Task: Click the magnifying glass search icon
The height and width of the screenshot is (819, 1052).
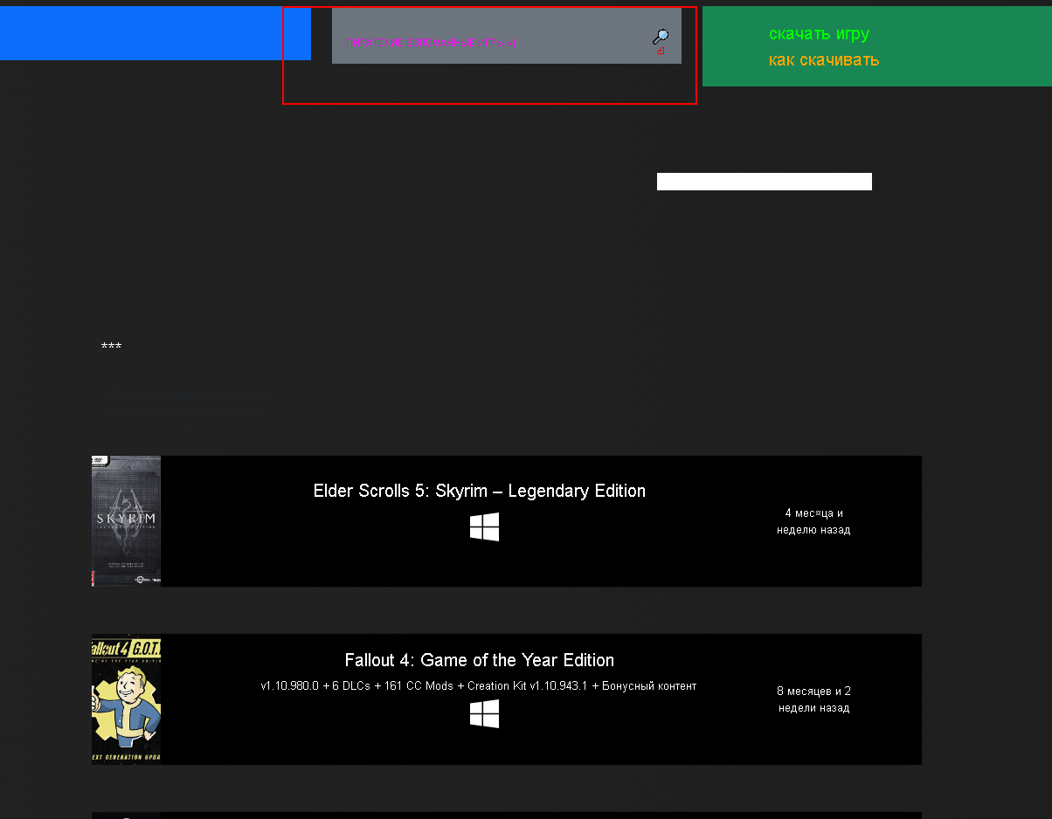Action: coord(661,37)
